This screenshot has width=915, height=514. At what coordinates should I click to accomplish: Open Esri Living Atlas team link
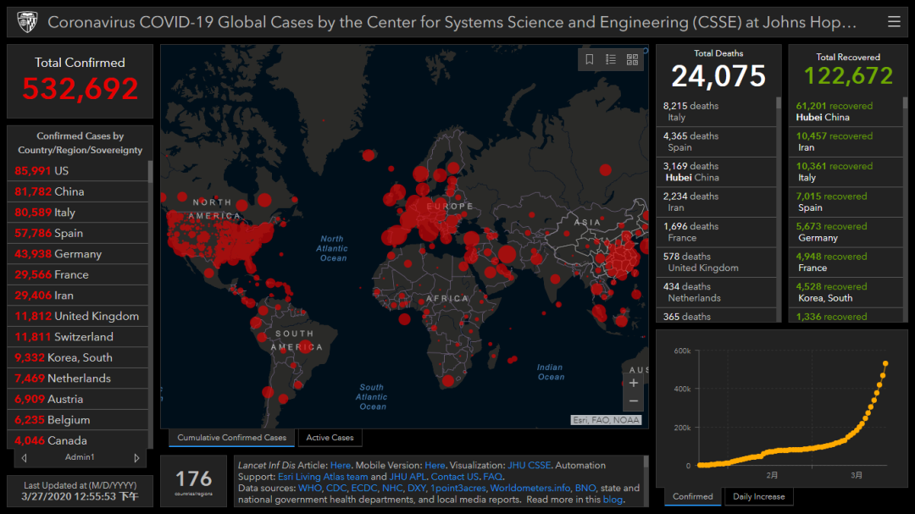tap(323, 477)
